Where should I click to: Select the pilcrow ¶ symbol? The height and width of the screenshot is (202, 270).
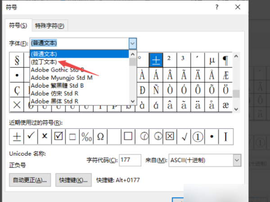[225, 60]
